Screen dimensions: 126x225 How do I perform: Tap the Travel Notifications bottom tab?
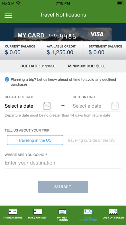coord(88,215)
